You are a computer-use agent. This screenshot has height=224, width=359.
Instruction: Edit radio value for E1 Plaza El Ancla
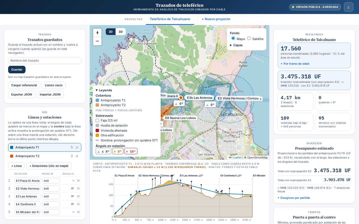click(x=51, y=181)
